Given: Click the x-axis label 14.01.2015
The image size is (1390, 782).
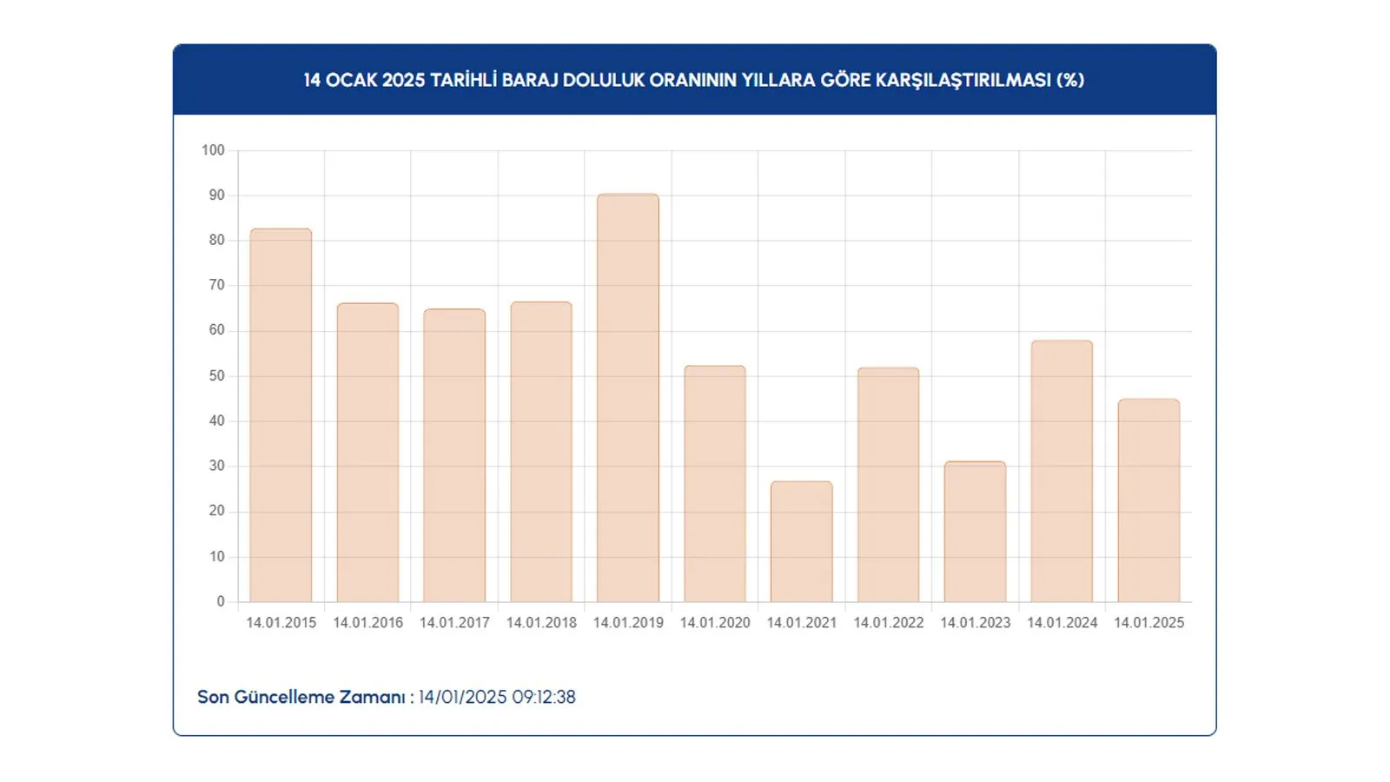Looking at the screenshot, I should pos(281,622).
